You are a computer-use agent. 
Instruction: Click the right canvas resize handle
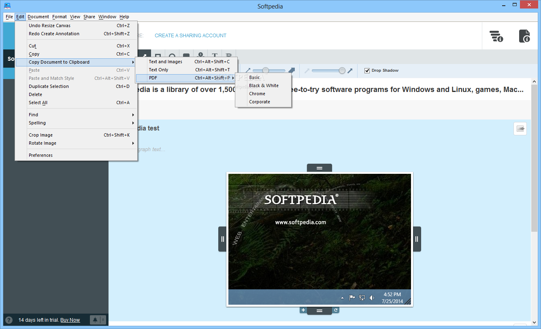point(417,239)
